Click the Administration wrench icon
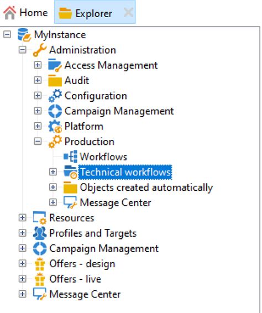 (39, 50)
